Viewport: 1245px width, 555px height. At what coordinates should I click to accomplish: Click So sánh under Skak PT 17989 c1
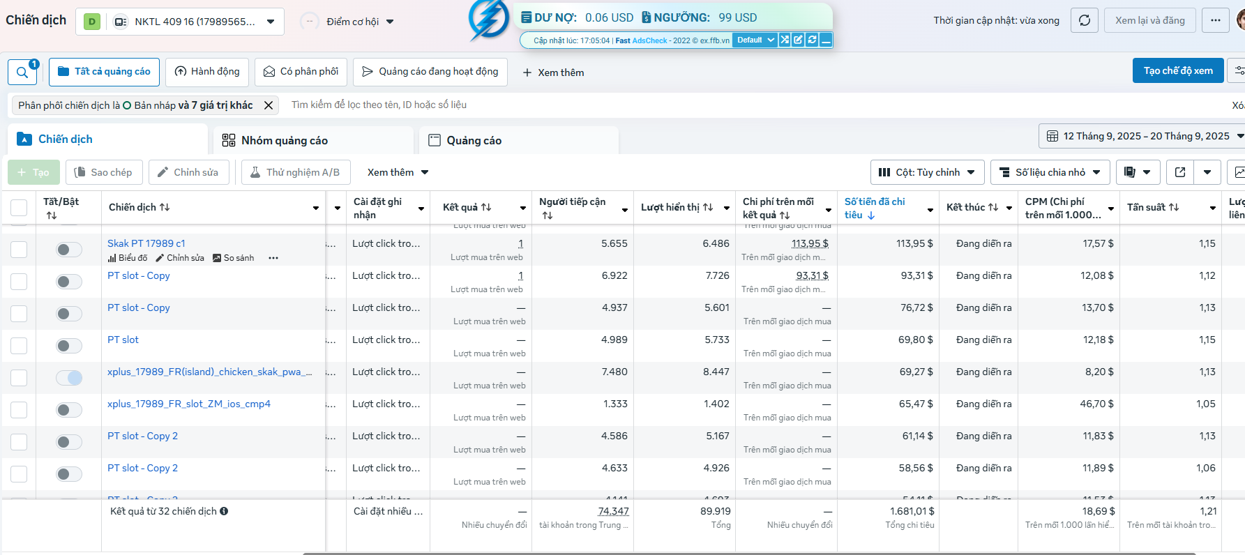[x=234, y=258]
